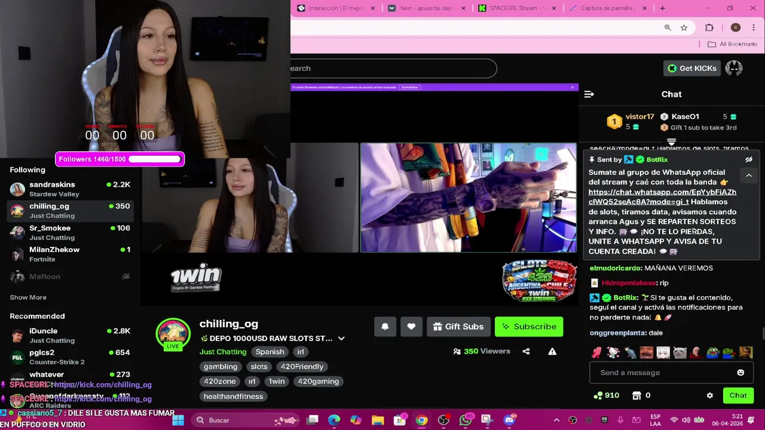Click Spanish language tag
The image size is (765, 430).
(x=270, y=352)
